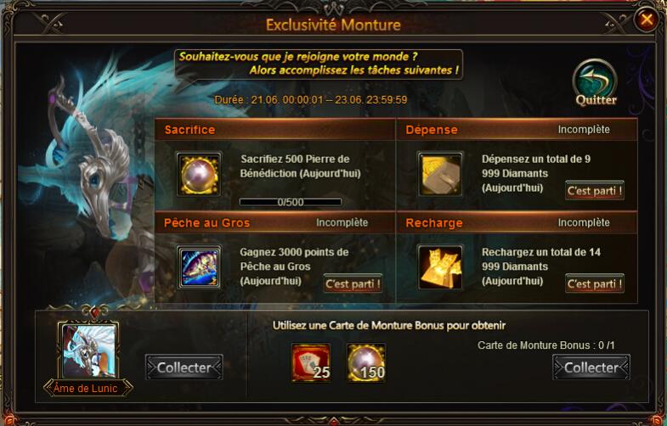Open the Âme de Lunic mount portrait
The height and width of the screenshot is (426, 667).
point(89,350)
